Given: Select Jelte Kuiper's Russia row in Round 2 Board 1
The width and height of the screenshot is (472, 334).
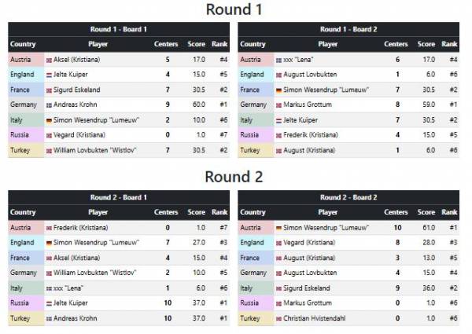Looking at the screenshot, I should 119,303.
